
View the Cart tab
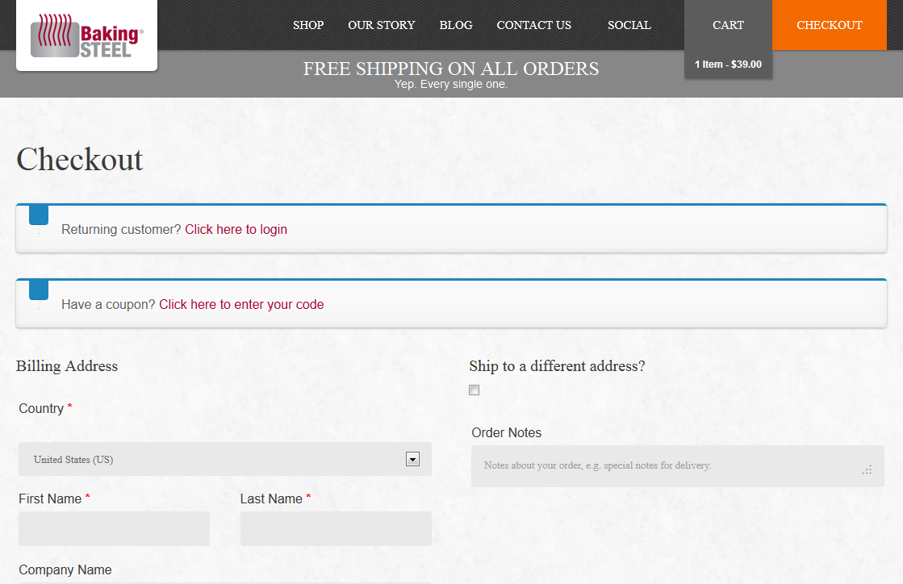pyautogui.click(x=728, y=25)
